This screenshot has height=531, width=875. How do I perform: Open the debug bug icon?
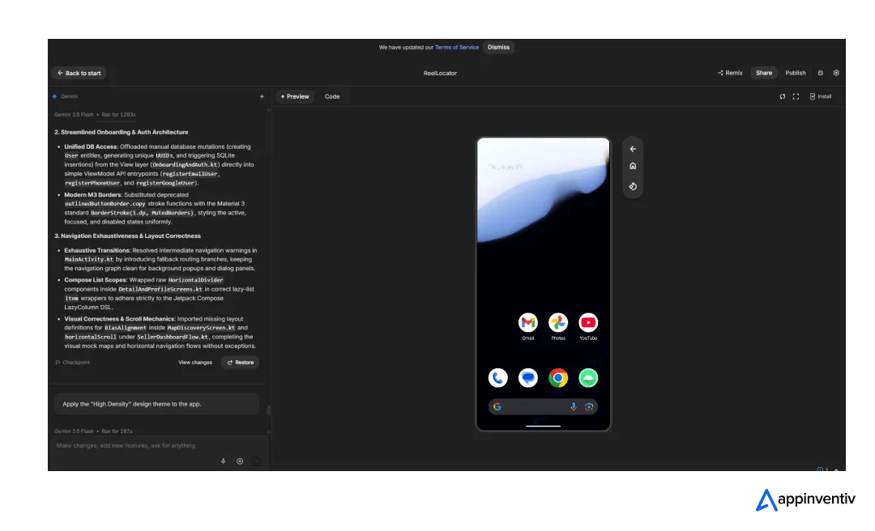[x=820, y=73]
